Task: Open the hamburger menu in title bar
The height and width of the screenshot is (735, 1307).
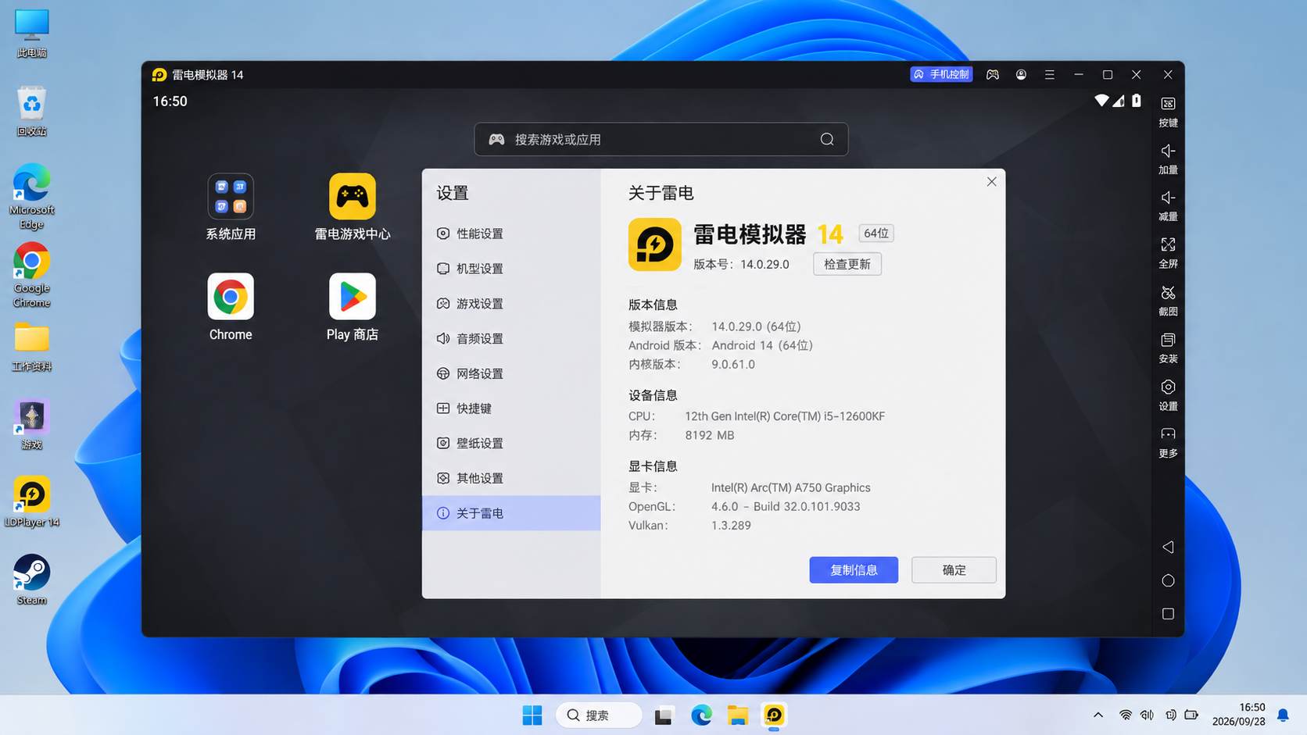Action: point(1050,74)
